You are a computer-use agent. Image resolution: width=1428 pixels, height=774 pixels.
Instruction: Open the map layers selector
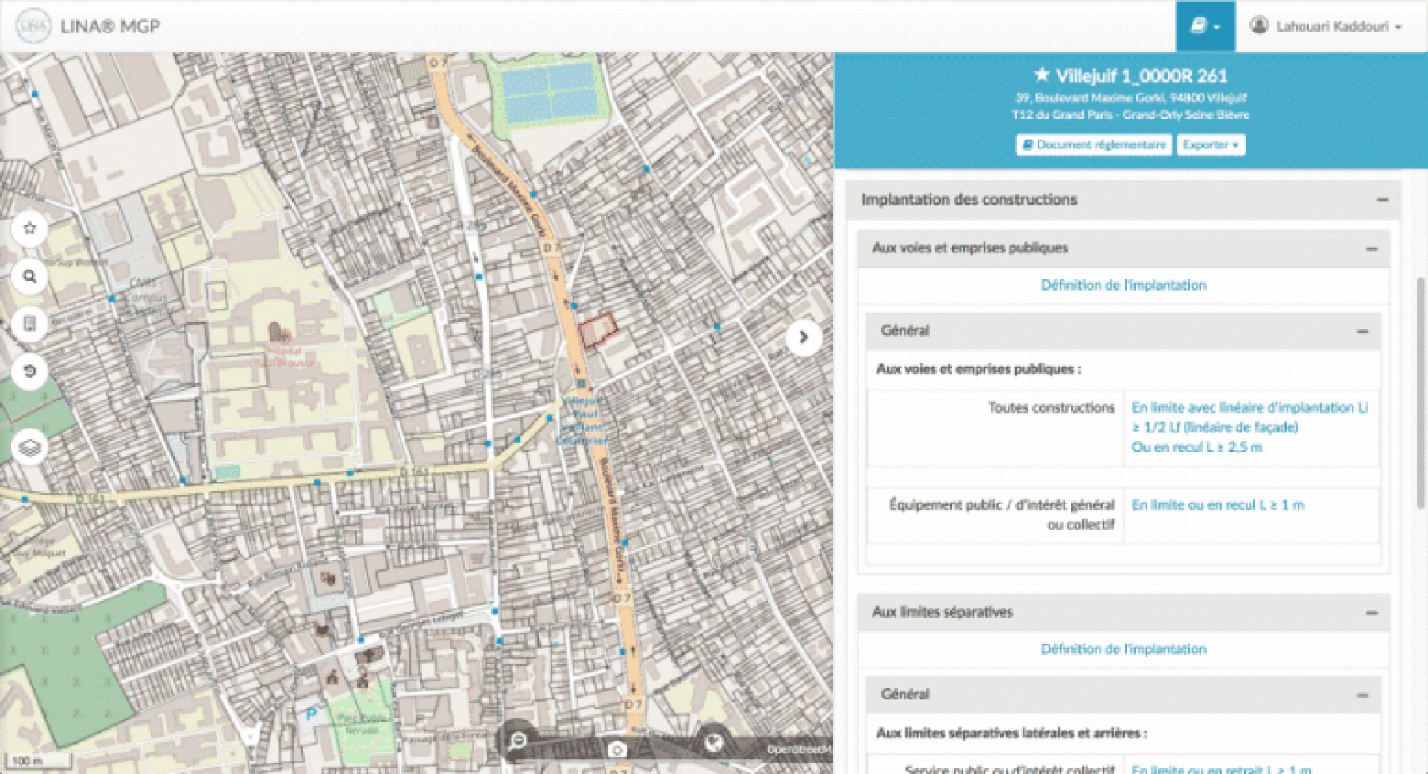pyautogui.click(x=29, y=448)
